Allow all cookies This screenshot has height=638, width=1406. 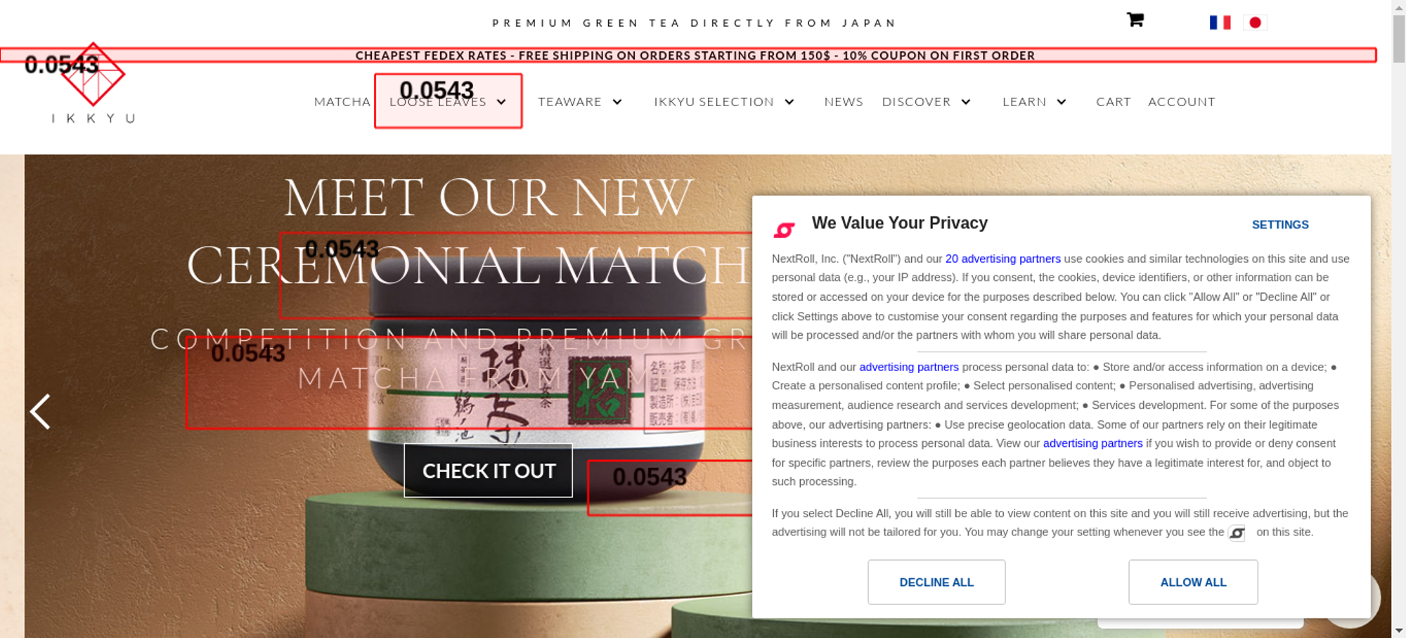[1193, 582]
